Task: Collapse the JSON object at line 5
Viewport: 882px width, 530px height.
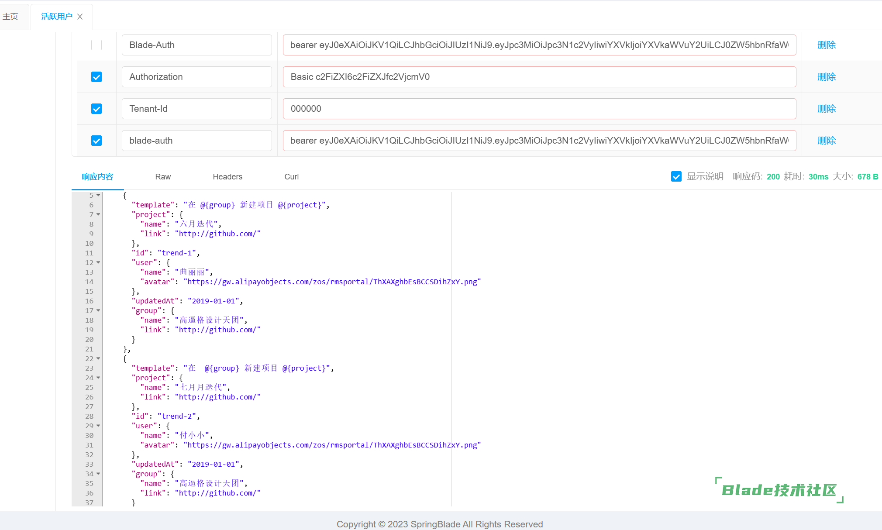Action: coord(98,195)
